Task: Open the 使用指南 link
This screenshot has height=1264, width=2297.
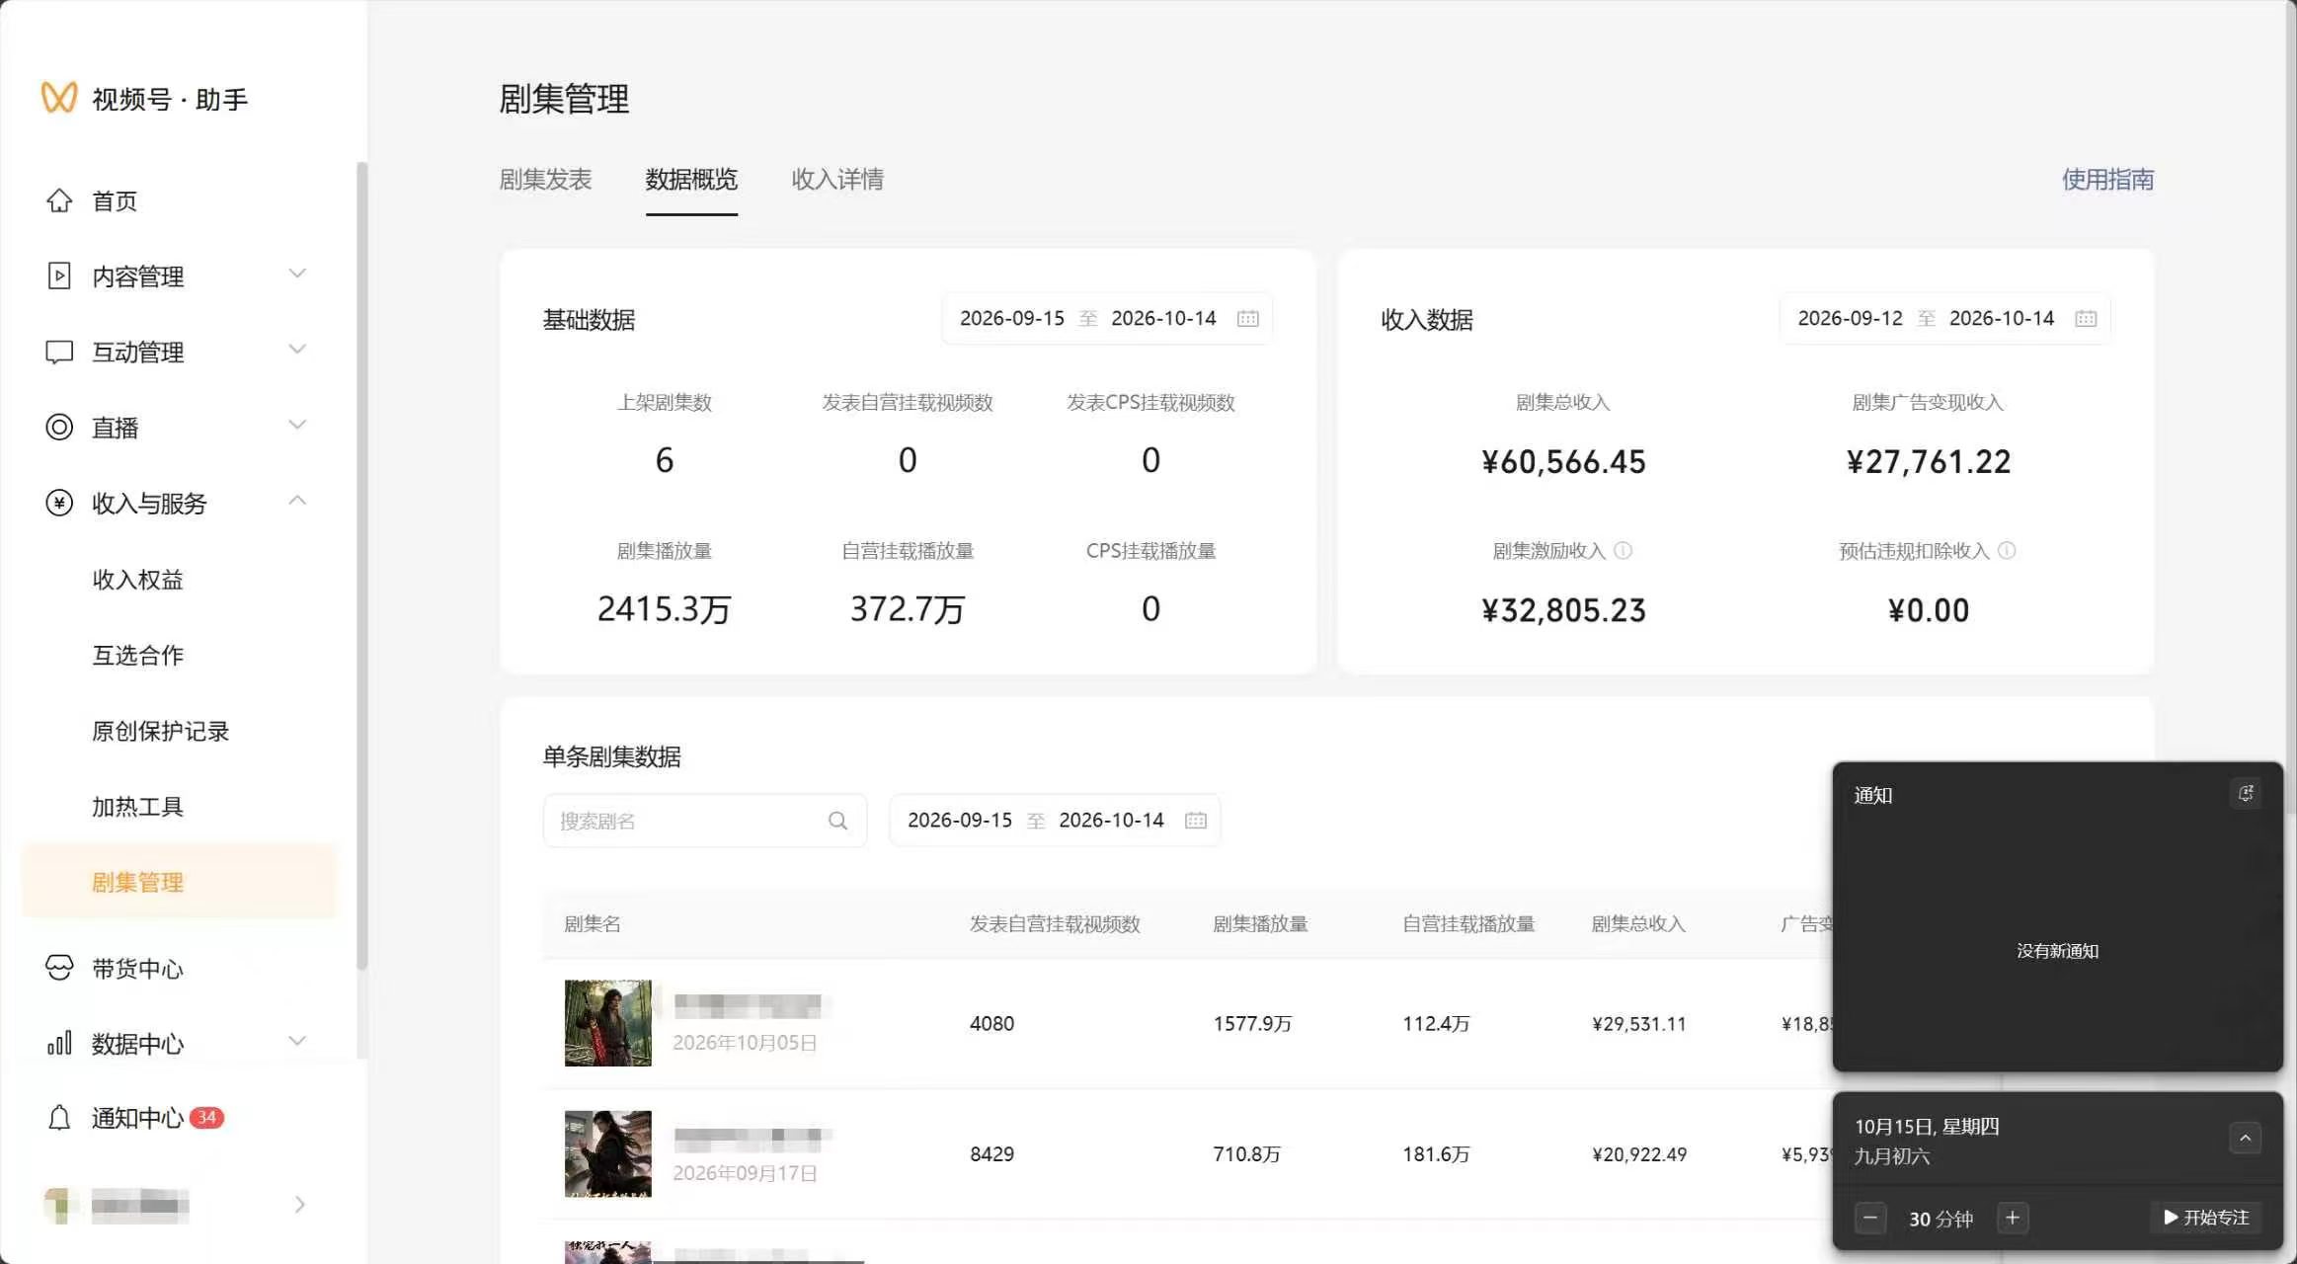Action: [x=2107, y=179]
